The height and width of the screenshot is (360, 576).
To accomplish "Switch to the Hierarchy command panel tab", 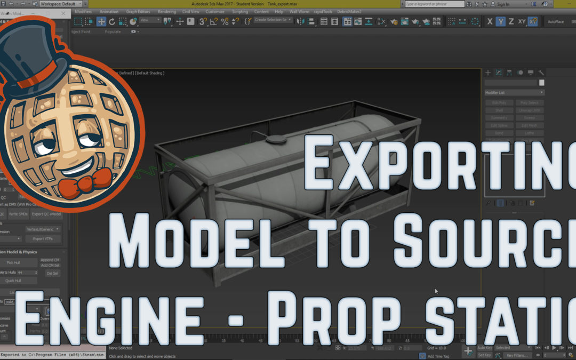I will pyautogui.click(x=509, y=73).
